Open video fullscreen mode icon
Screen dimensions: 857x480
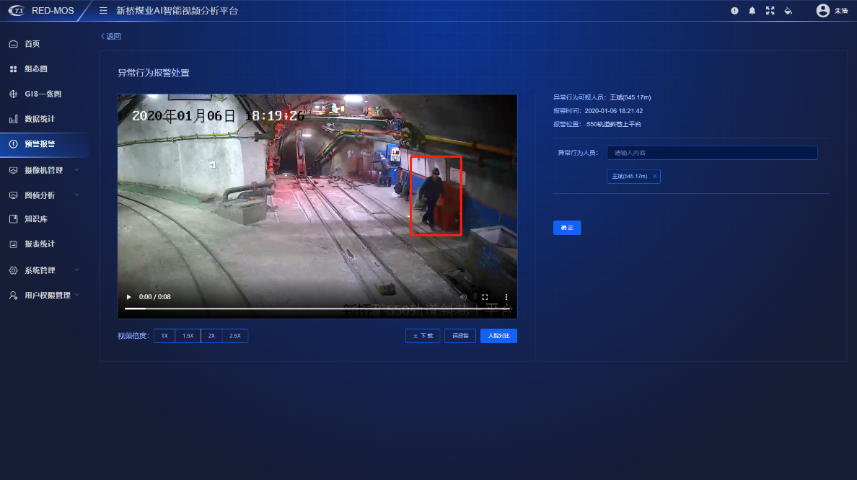(x=485, y=297)
